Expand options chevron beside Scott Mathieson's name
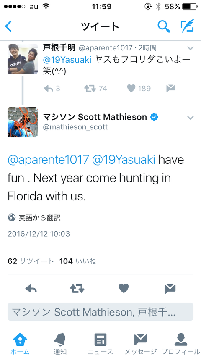The height and width of the screenshot is (358, 201). click(x=190, y=118)
